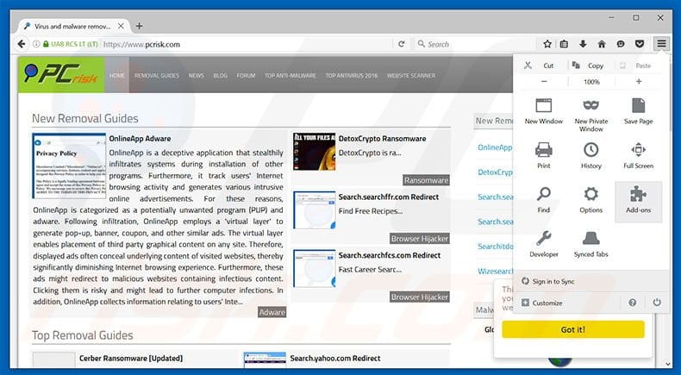Click the Adware category tag
Viewport: 681px width, 375px height.
(x=272, y=312)
